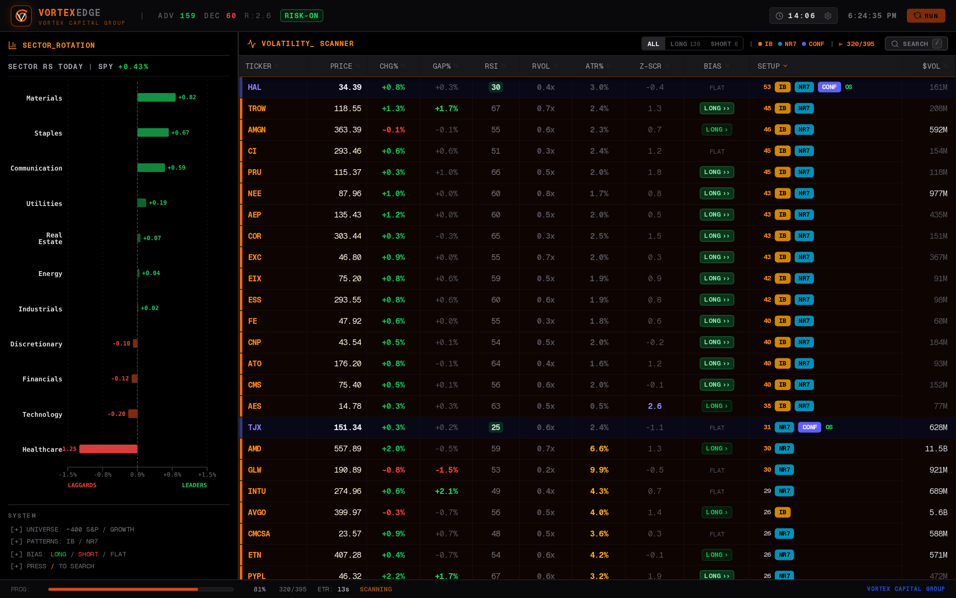Sort by ATR% column sort arrows
The height and width of the screenshot is (598, 956).
click(609, 66)
